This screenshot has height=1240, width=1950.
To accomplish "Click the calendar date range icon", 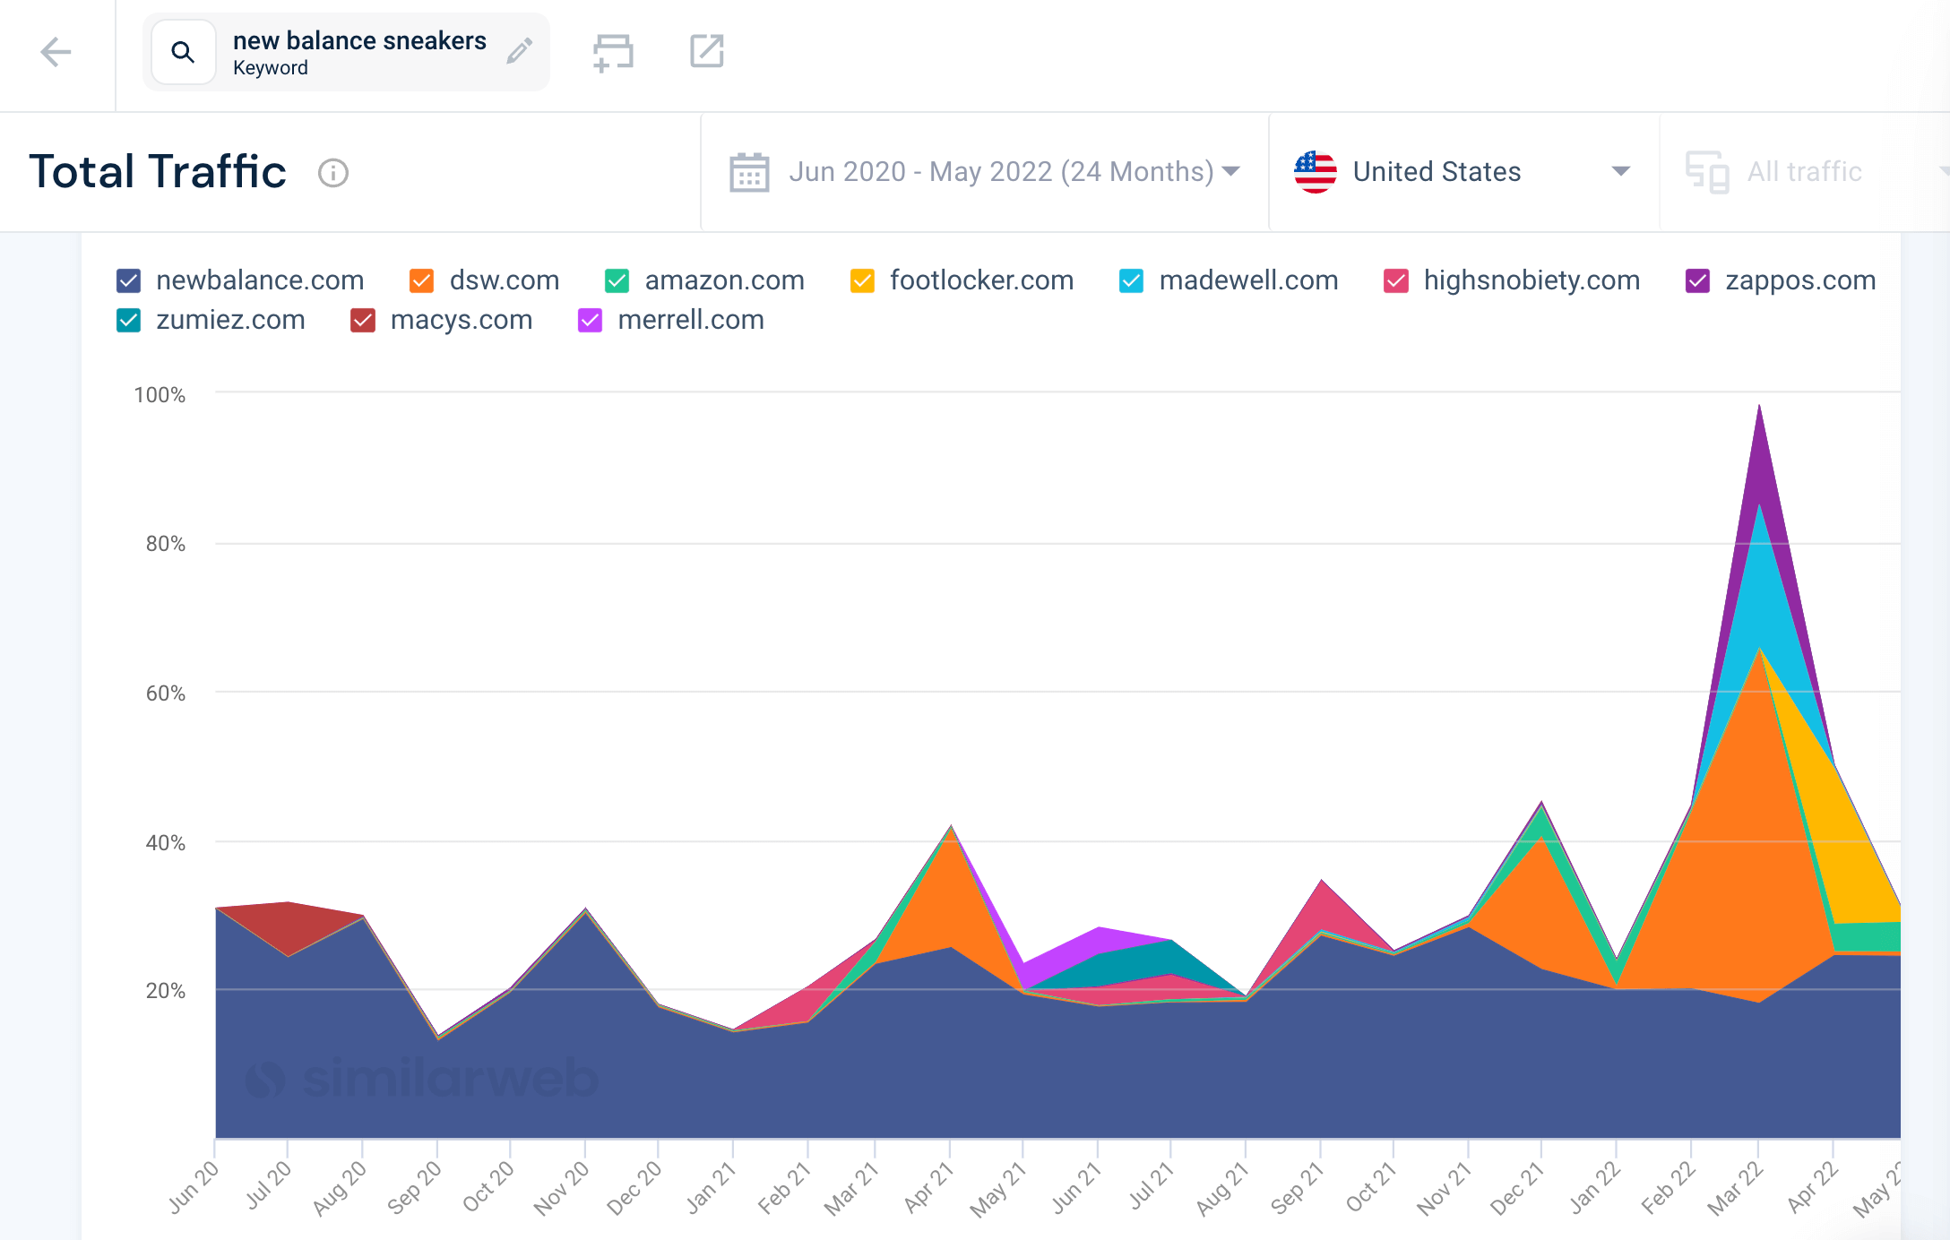I will tap(749, 172).
